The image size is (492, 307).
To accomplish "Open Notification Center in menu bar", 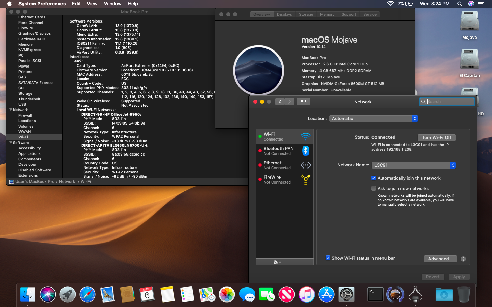I will point(481,4).
